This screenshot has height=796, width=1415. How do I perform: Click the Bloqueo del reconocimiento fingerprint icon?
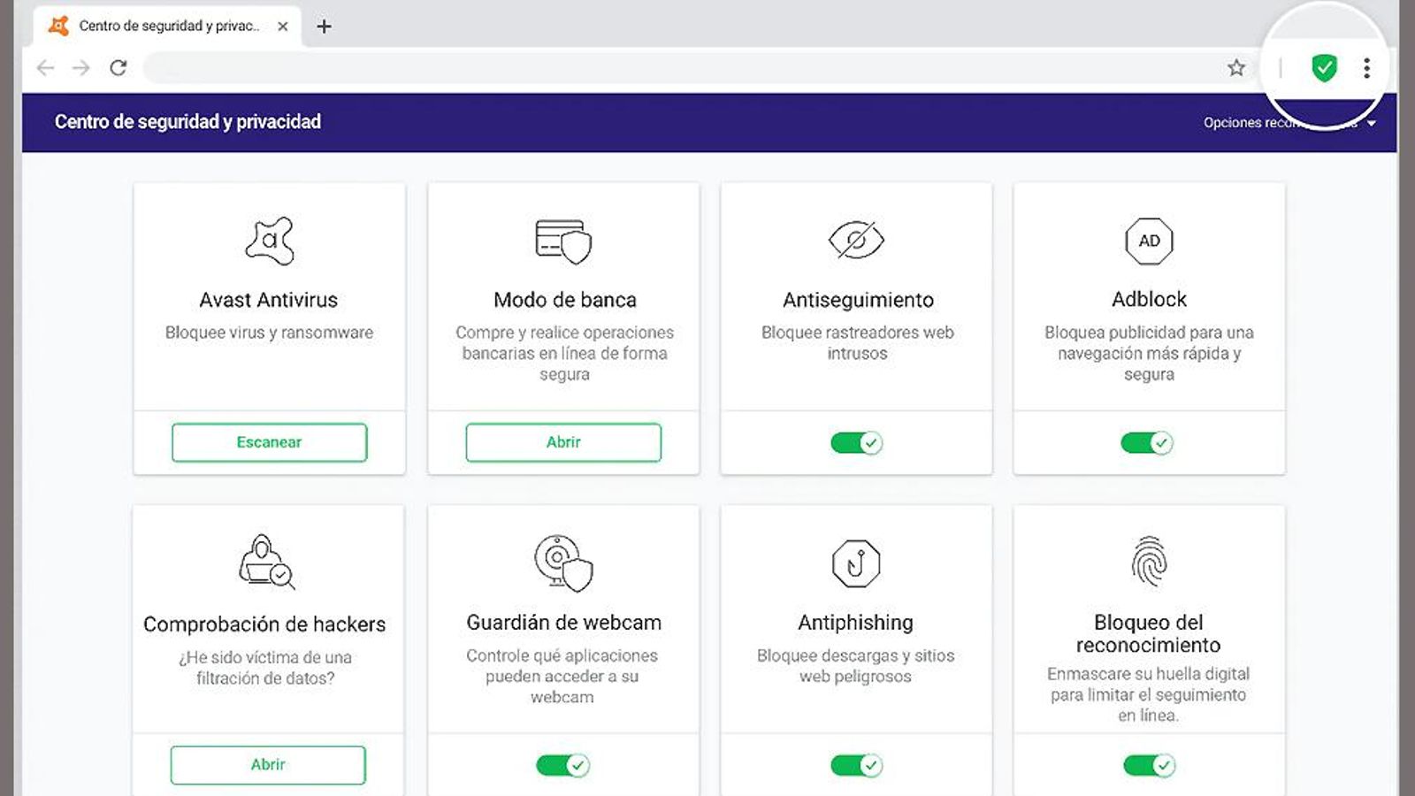(x=1150, y=564)
